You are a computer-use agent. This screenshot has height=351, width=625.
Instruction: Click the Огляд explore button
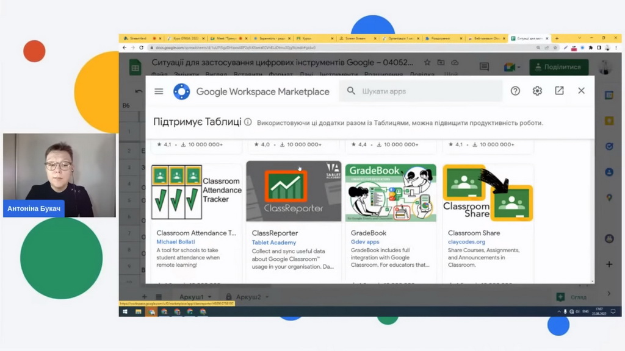(x=572, y=297)
